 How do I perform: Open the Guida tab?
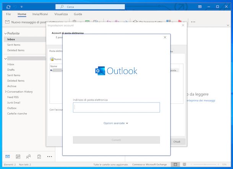pyautogui.click(x=78, y=14)
